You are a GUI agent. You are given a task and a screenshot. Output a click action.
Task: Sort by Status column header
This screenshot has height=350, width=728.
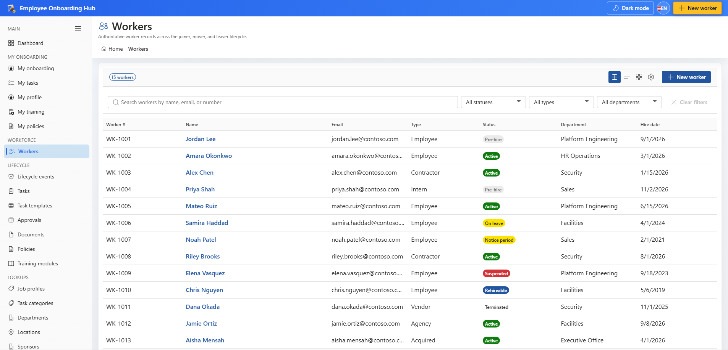point(489,125)
